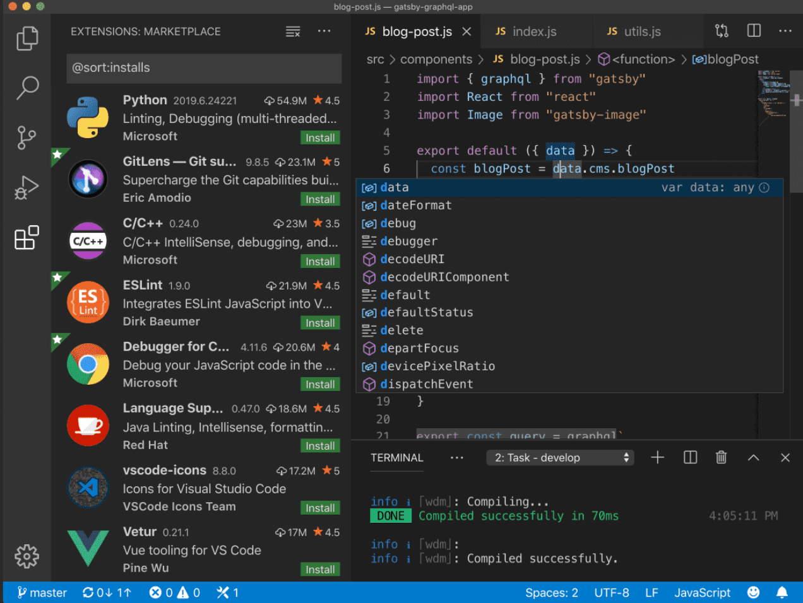The height and width of the screenshot is (603, 803).
Task: Switch to the index.js tab
Action: coord(535,31)
